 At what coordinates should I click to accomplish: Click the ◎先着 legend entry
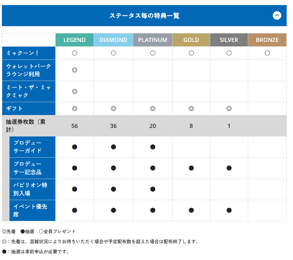point(9,232)
